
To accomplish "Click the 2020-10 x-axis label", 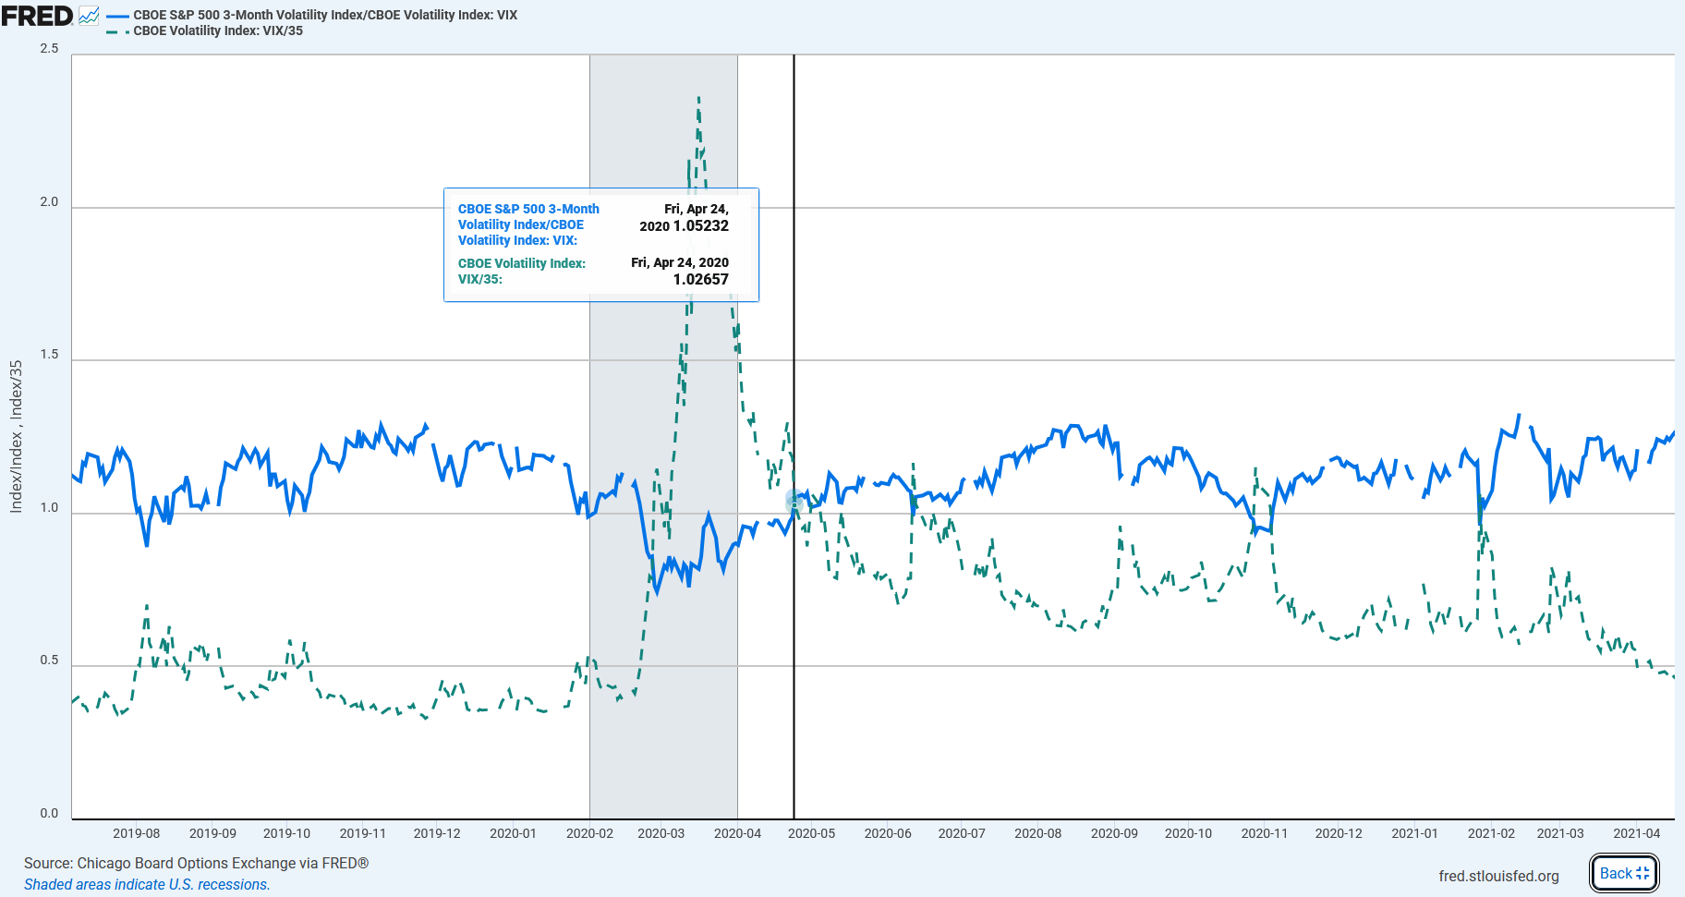I will pyautogui.click(x=1188, y=833).
